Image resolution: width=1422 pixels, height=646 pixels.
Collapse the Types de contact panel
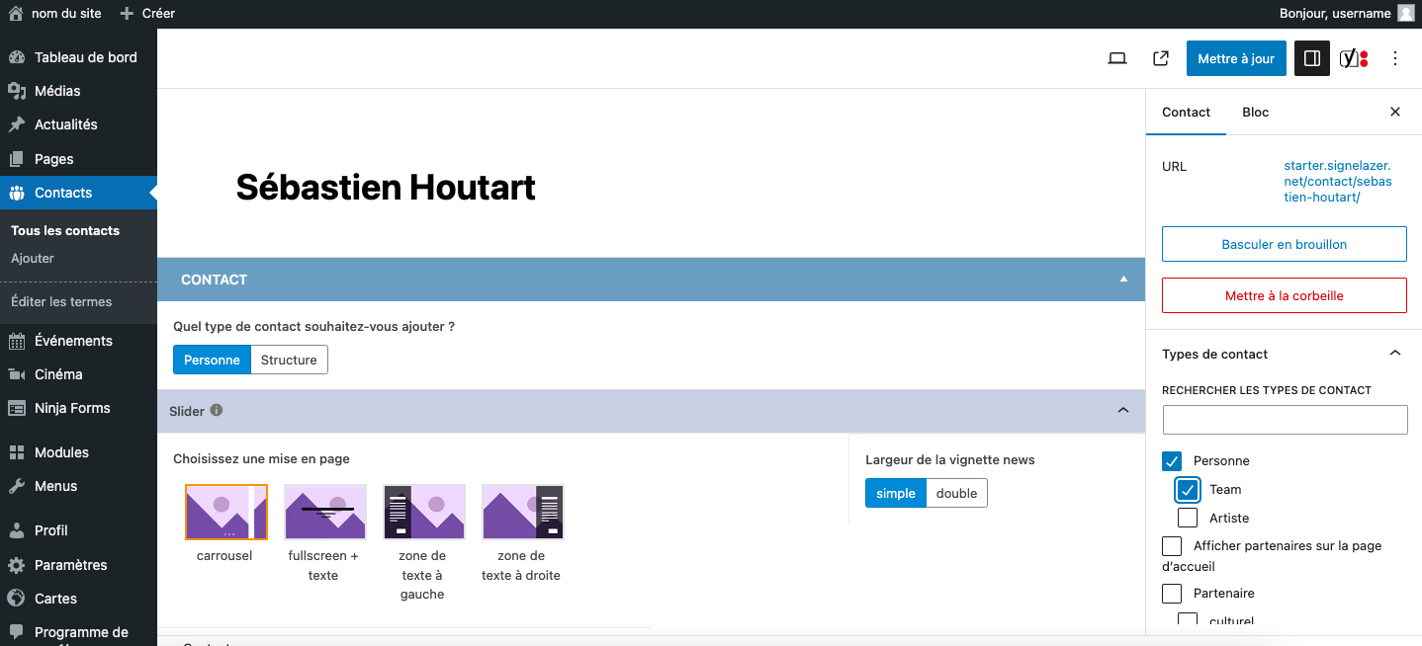[1394, 354]
